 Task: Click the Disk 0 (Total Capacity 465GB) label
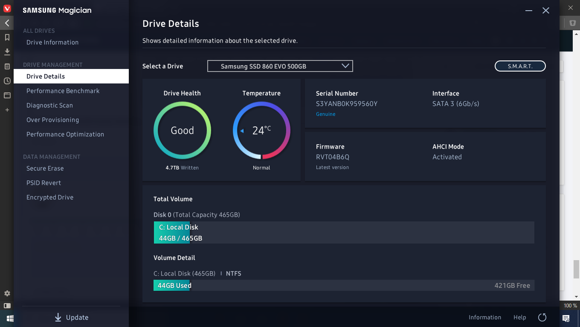197,215
